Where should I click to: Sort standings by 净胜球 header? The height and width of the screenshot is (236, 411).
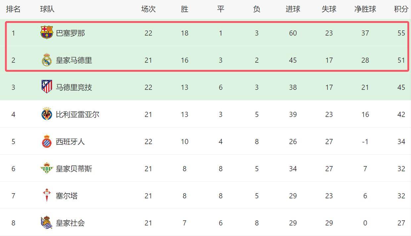click(x=365, y=9)
